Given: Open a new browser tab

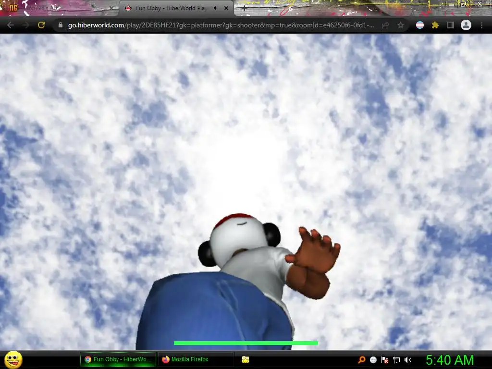Looking at the screenshot, I should (245, 9).
